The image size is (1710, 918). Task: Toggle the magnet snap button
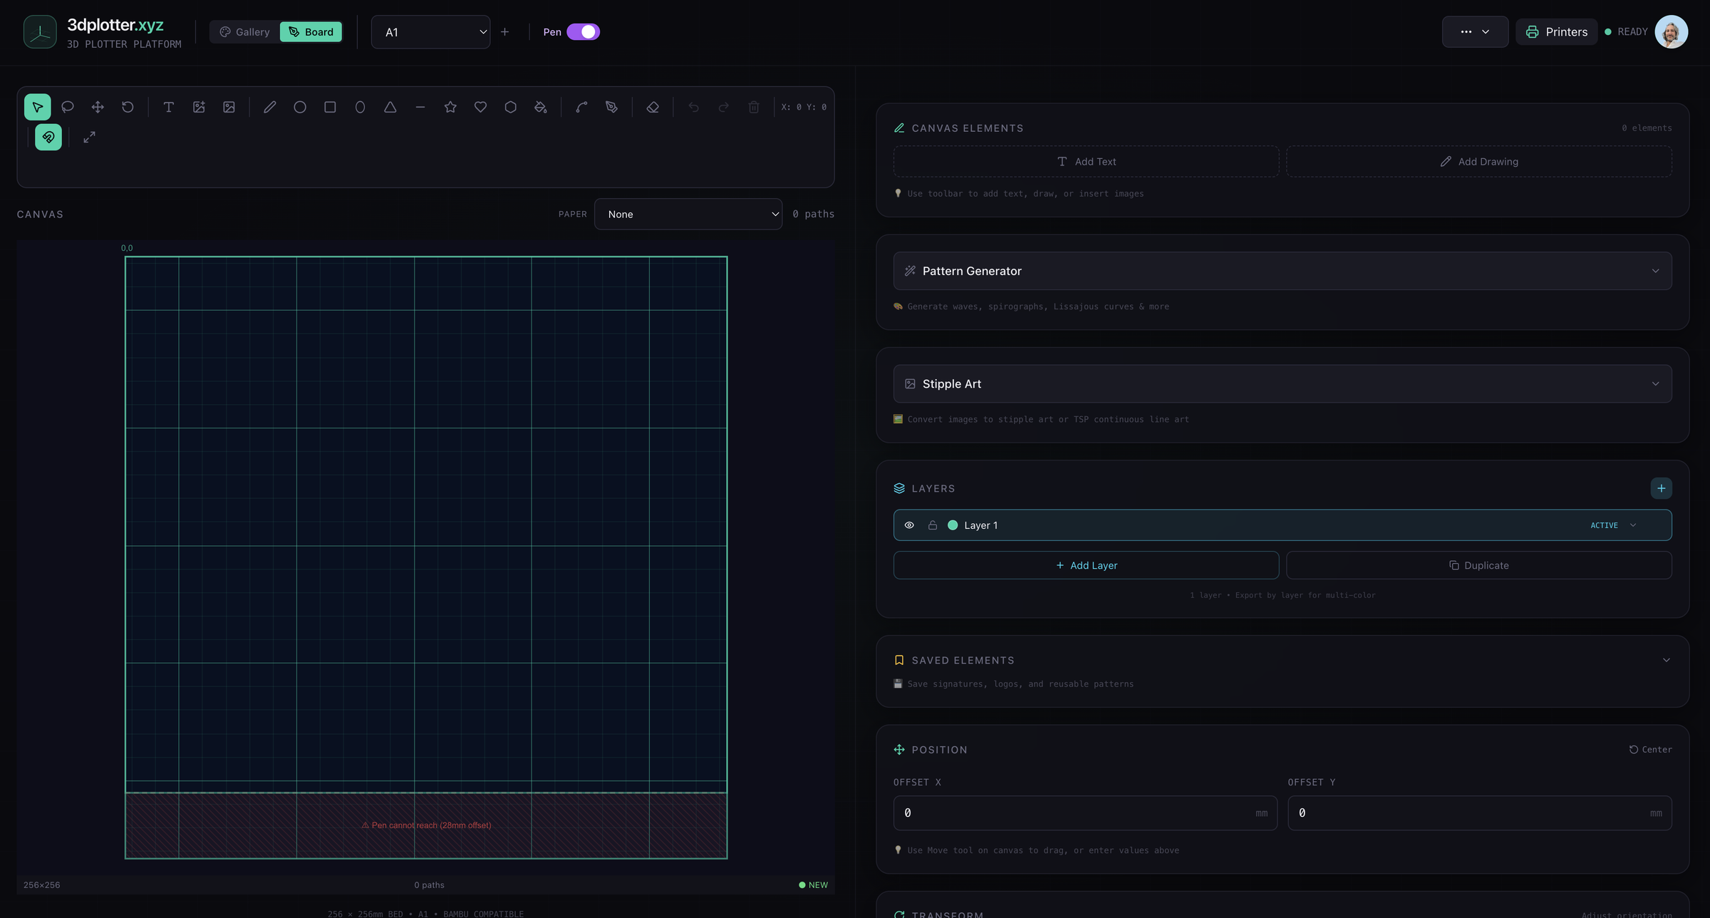point(48,137)
